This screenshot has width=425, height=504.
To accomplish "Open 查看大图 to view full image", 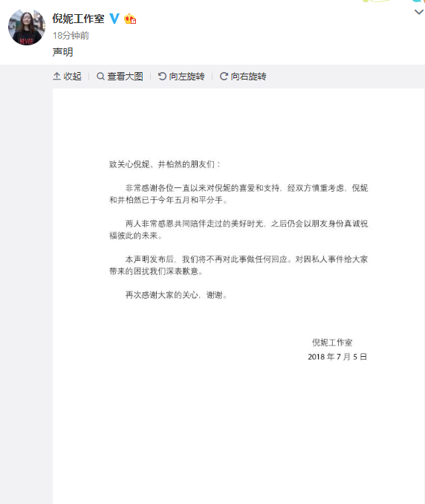I will pos(125,76).
